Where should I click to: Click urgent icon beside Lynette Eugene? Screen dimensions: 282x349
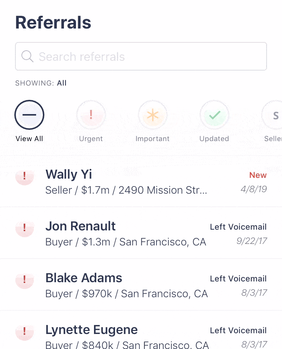[x=24, y=331]
